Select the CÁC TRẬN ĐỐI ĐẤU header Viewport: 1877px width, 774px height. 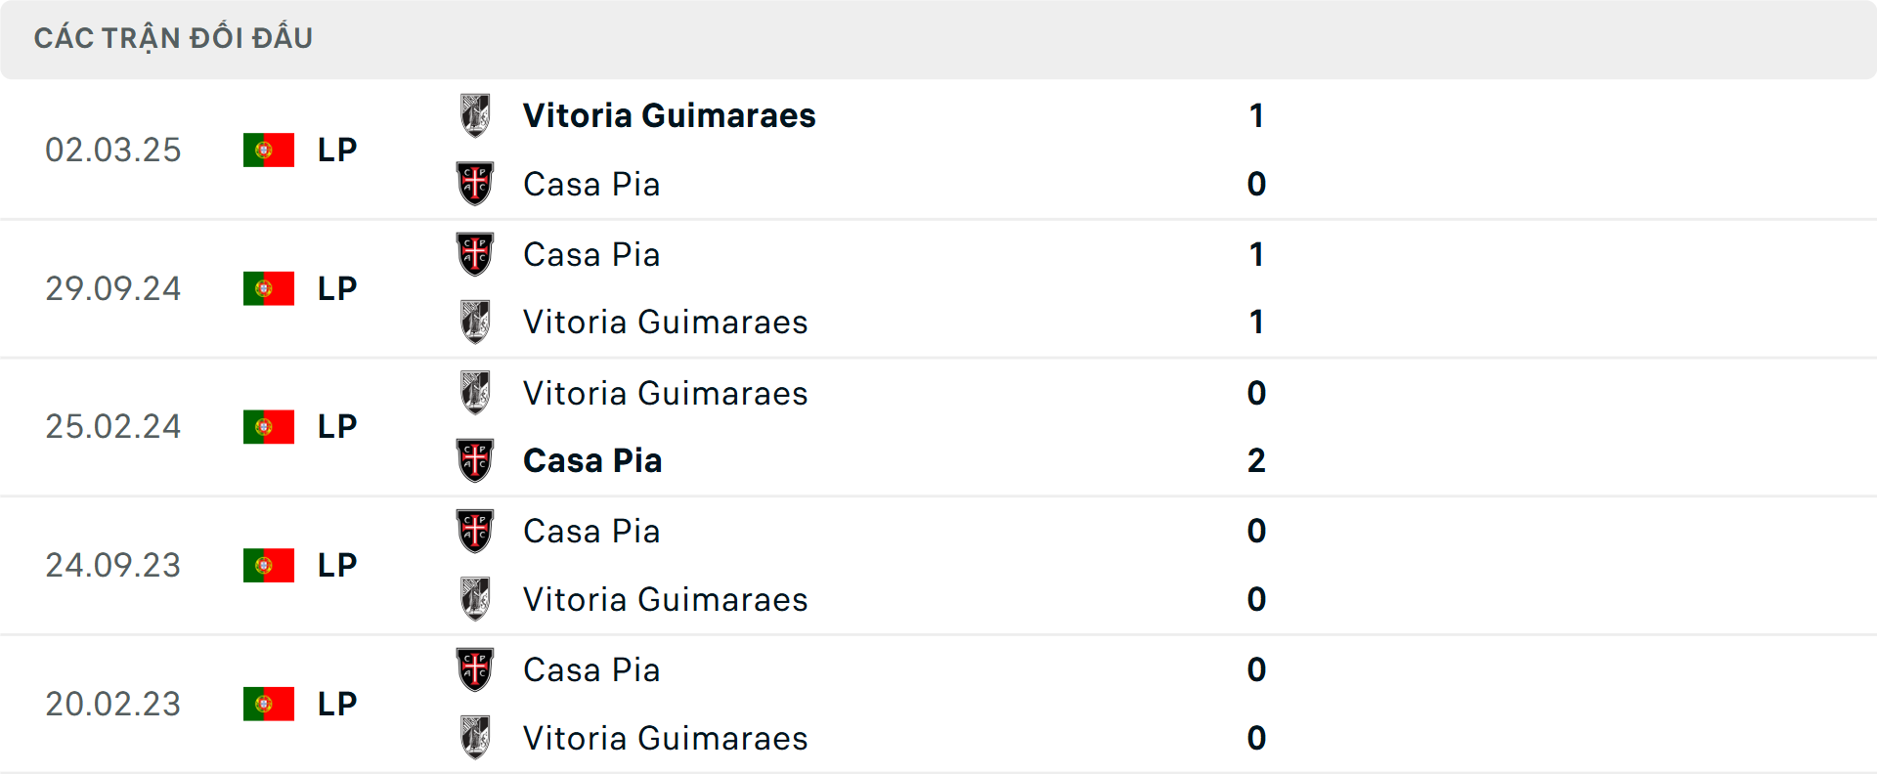click(174, 37)
